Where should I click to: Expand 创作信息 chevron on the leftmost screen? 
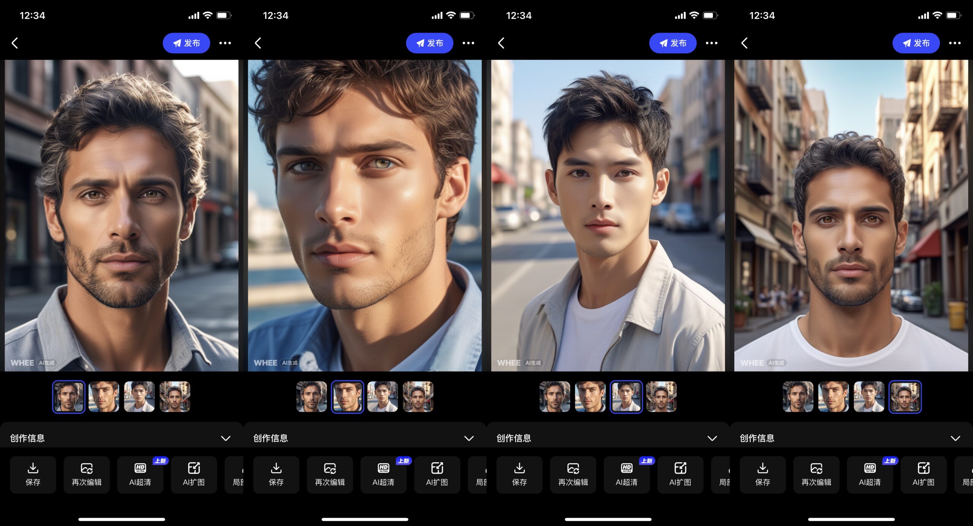click(226, 438)
